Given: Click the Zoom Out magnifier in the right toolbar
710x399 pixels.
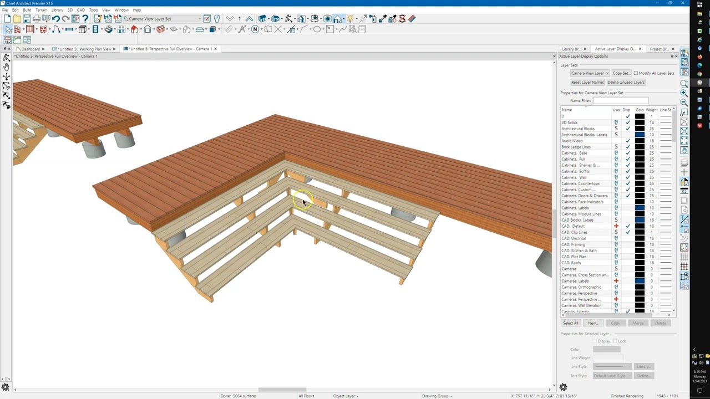Looking at the screenshot, I should (x=684, y=103).
